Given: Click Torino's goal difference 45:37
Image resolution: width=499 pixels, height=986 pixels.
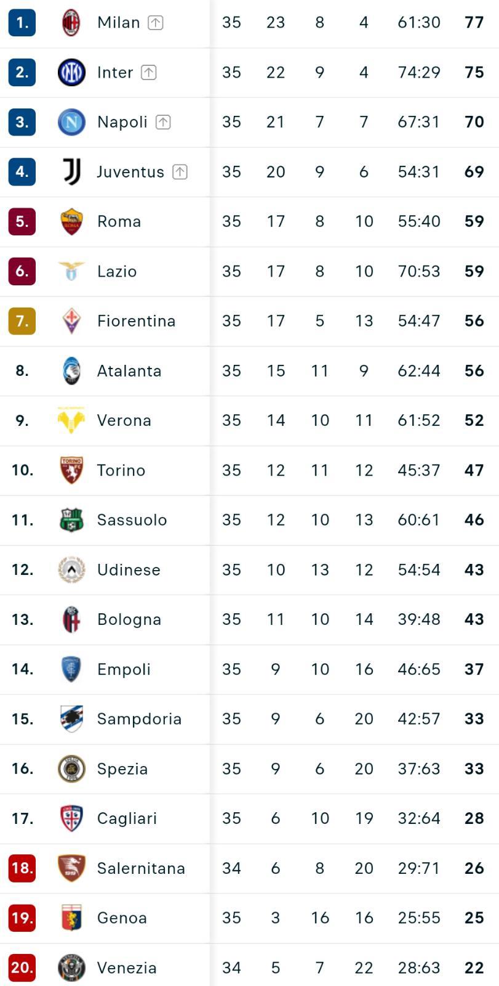Looking at the screenshot, I should click(x=419, y=470).
